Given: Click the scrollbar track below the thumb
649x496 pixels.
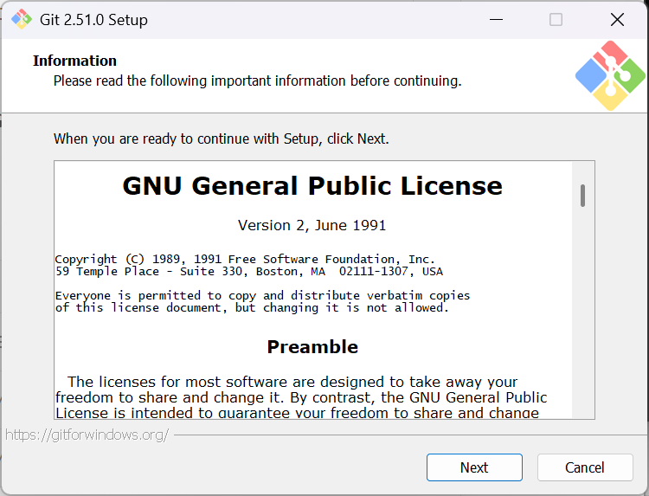Looking at the screenshot, I should point(583,329).
